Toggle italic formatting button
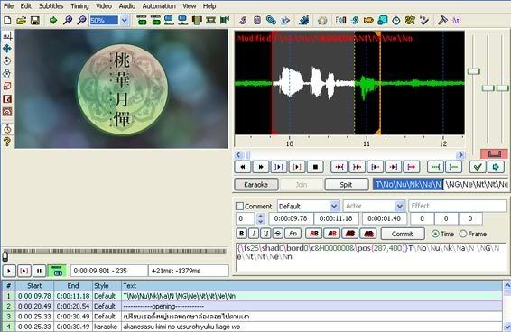 click(254, 234)
